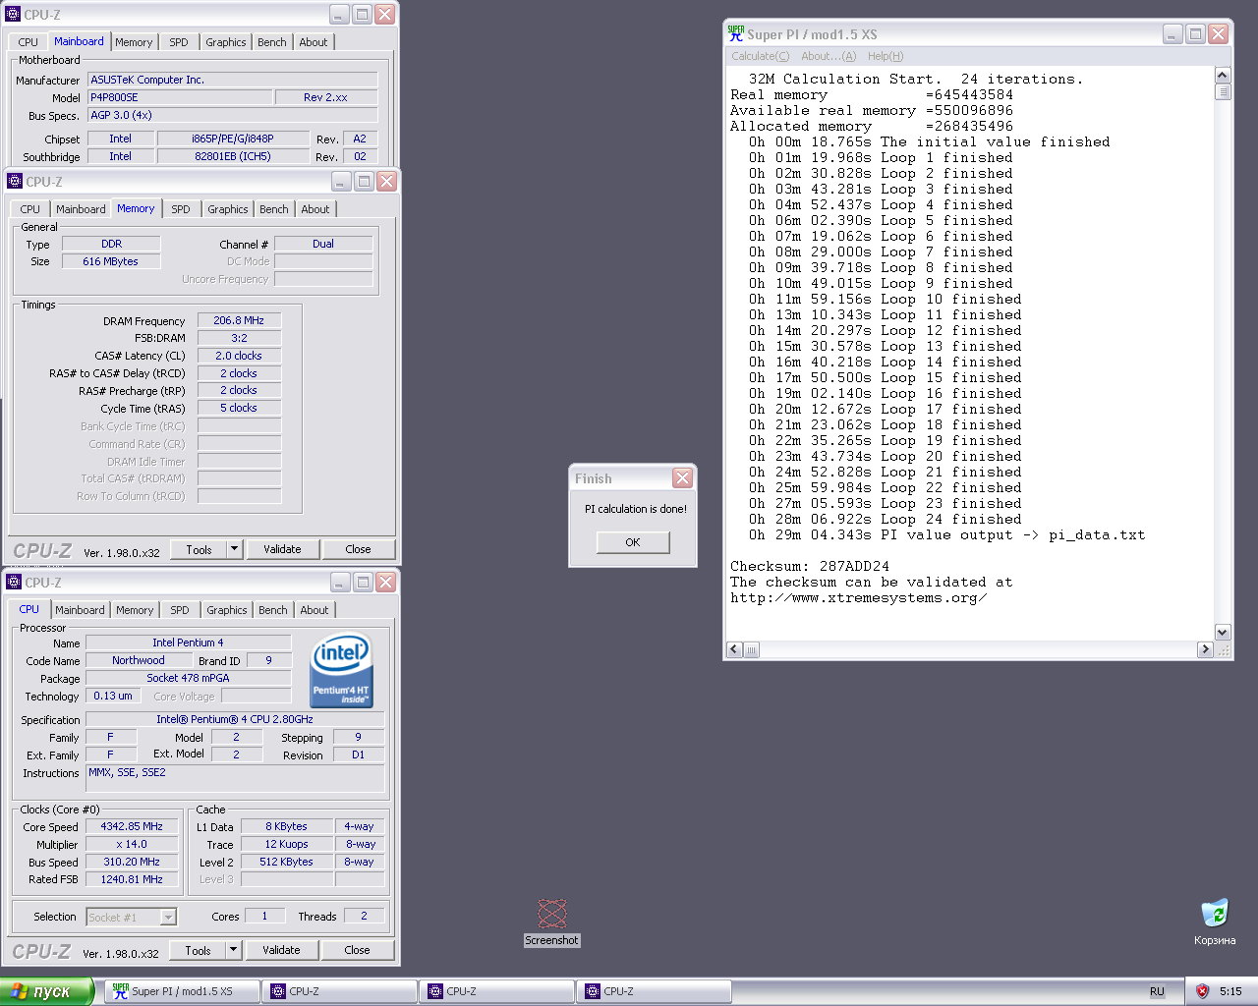The image size is (1258, 1006).
Task: Click Bus Speed value 310.20 MHz
Action: pyautogui.click(x=132, y=863)
